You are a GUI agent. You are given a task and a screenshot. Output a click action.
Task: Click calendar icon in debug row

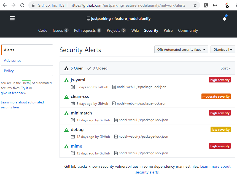click(x=73, y=137)
